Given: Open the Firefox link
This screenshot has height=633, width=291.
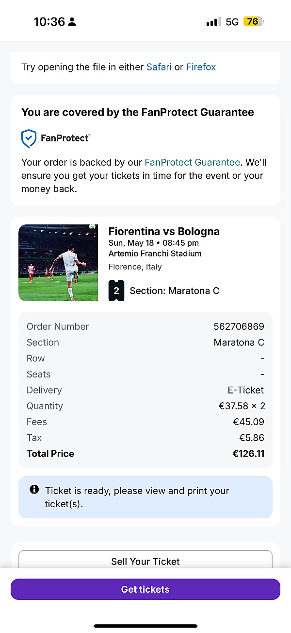Looking at the screenshot, I should pyautogui.click(x=201, y=67).
